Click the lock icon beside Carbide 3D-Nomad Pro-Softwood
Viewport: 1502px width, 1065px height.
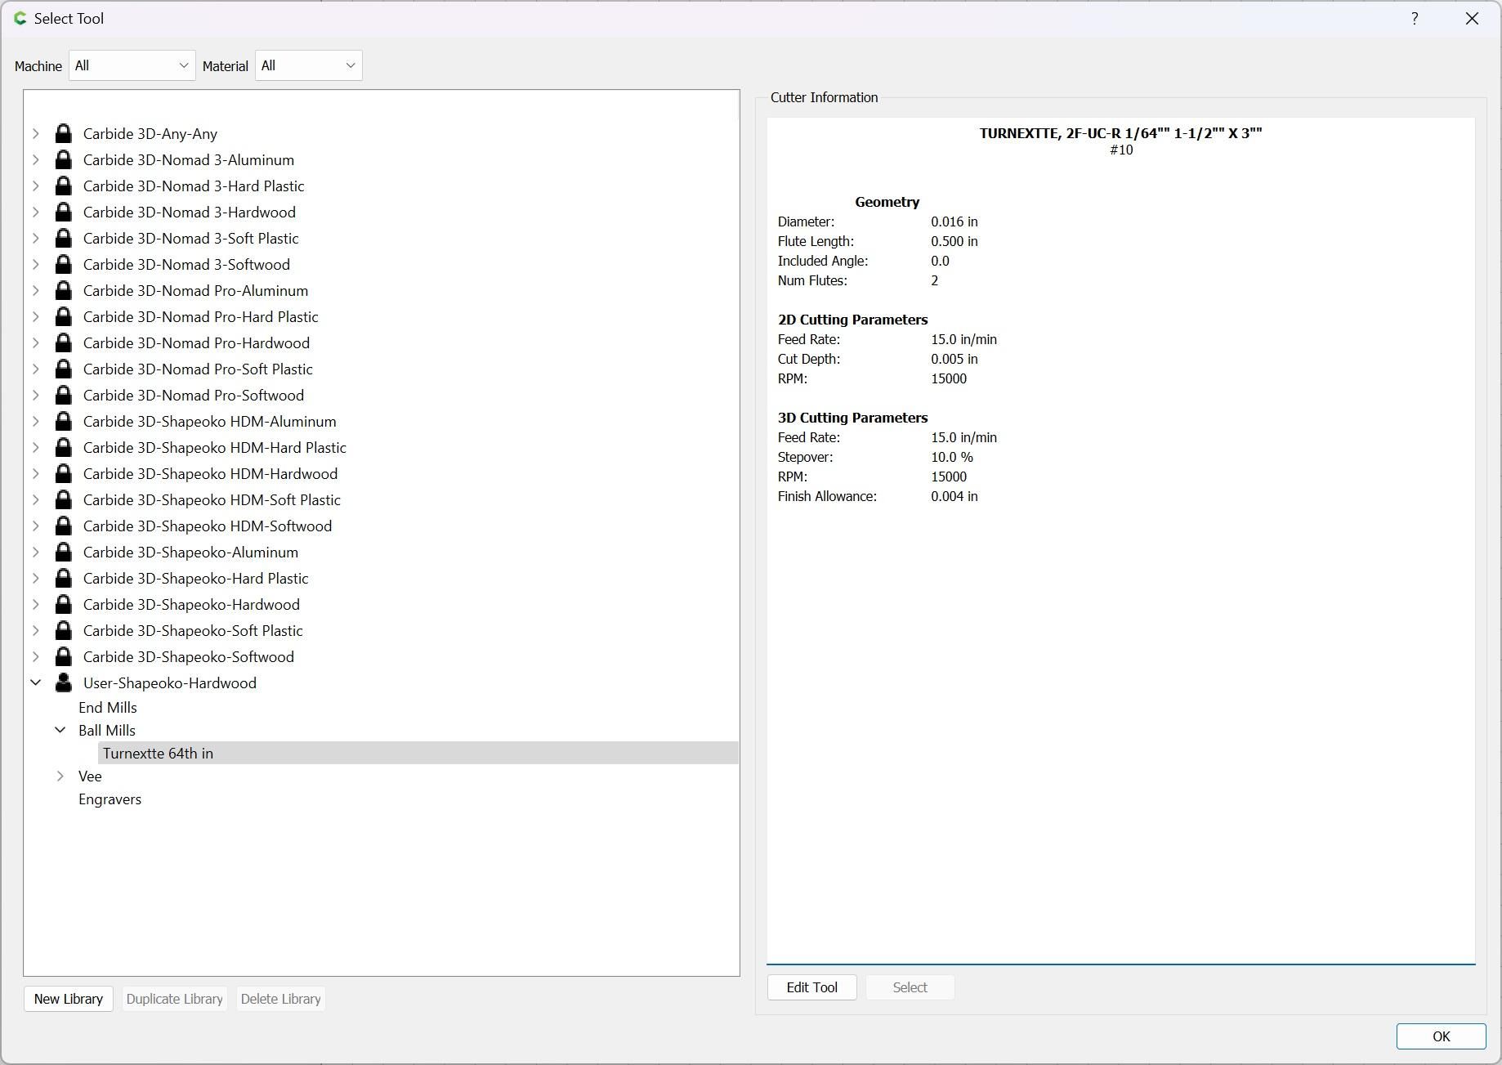pyautogui.click(x=63, y=395)
